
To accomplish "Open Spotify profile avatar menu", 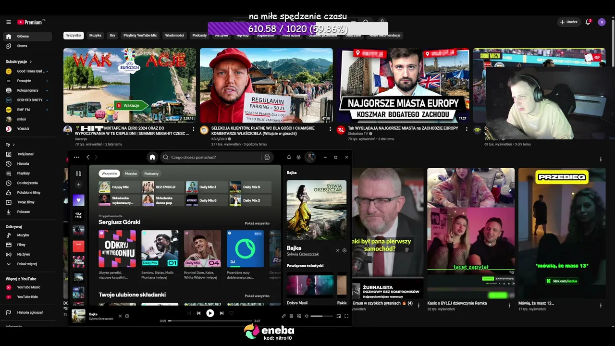I will click(x=310, y=157).
